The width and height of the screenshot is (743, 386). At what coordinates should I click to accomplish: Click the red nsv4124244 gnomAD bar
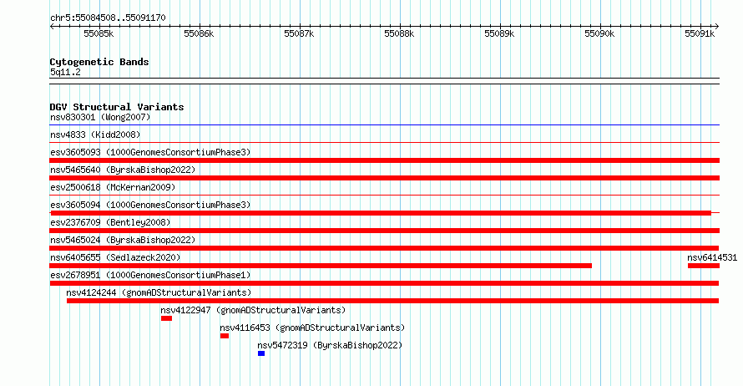(393, 301)
